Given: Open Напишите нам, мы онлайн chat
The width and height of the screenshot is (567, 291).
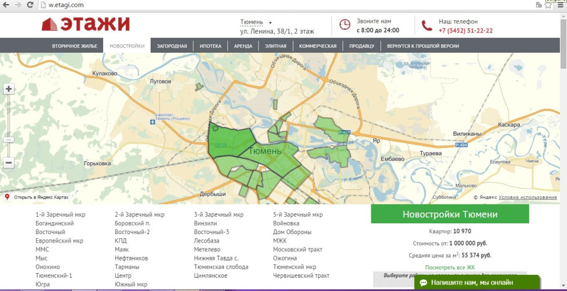Looking at the screenshot, I should pyautogui.click(x=477, y=283).
